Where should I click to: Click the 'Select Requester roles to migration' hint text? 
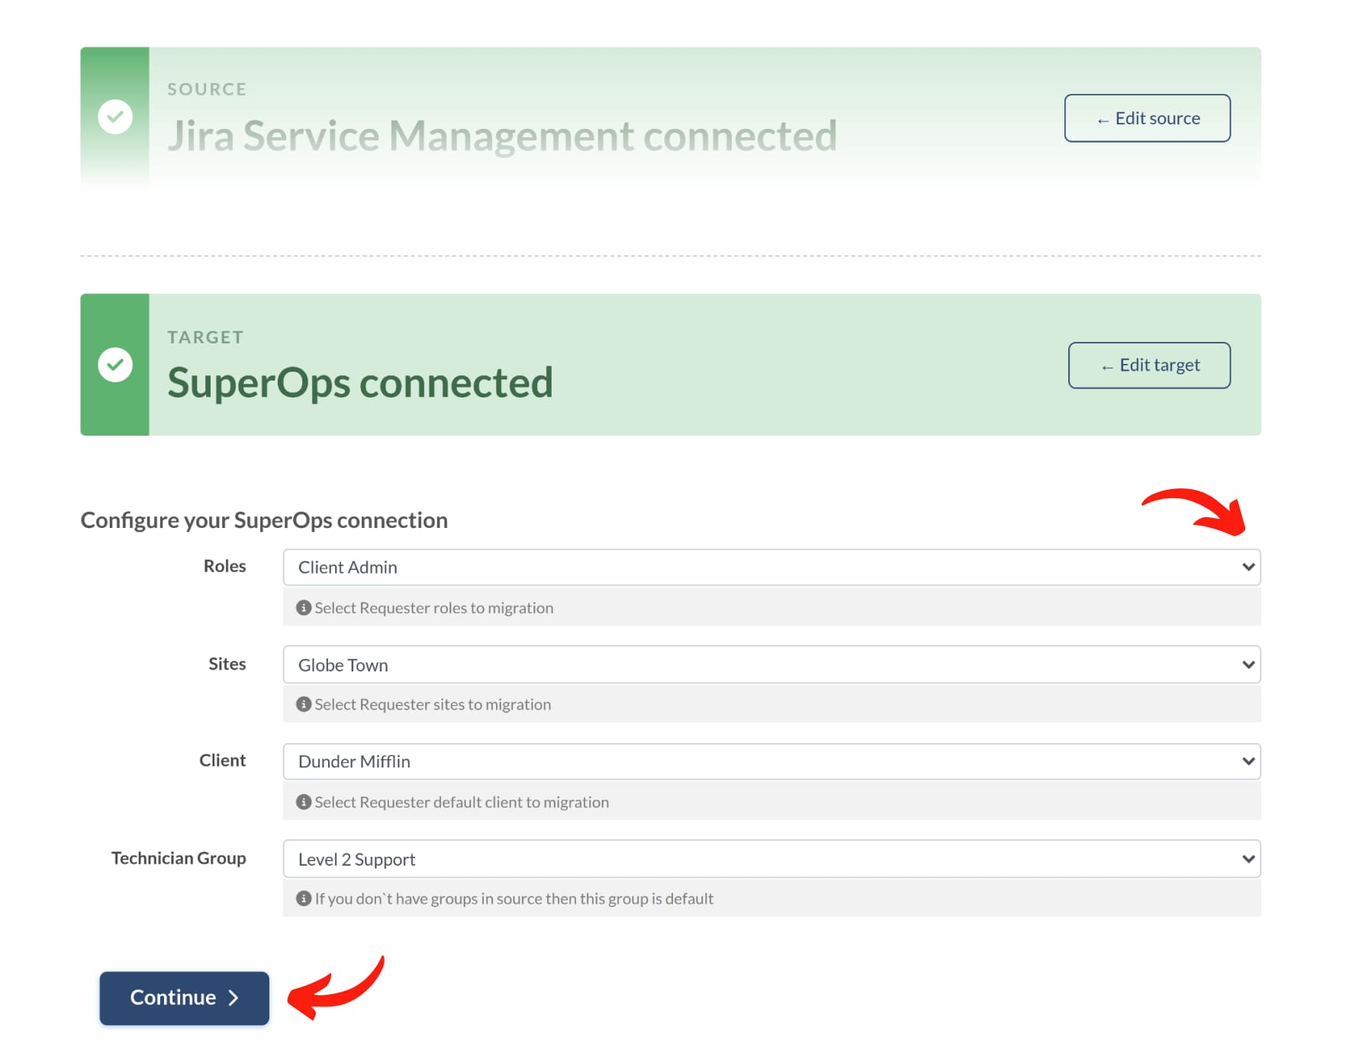(434, 608)
